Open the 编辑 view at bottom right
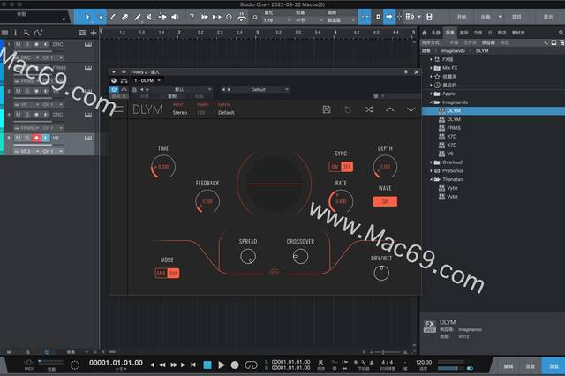The height and width of the screenshot is (376, 565). tap(508, 366)
